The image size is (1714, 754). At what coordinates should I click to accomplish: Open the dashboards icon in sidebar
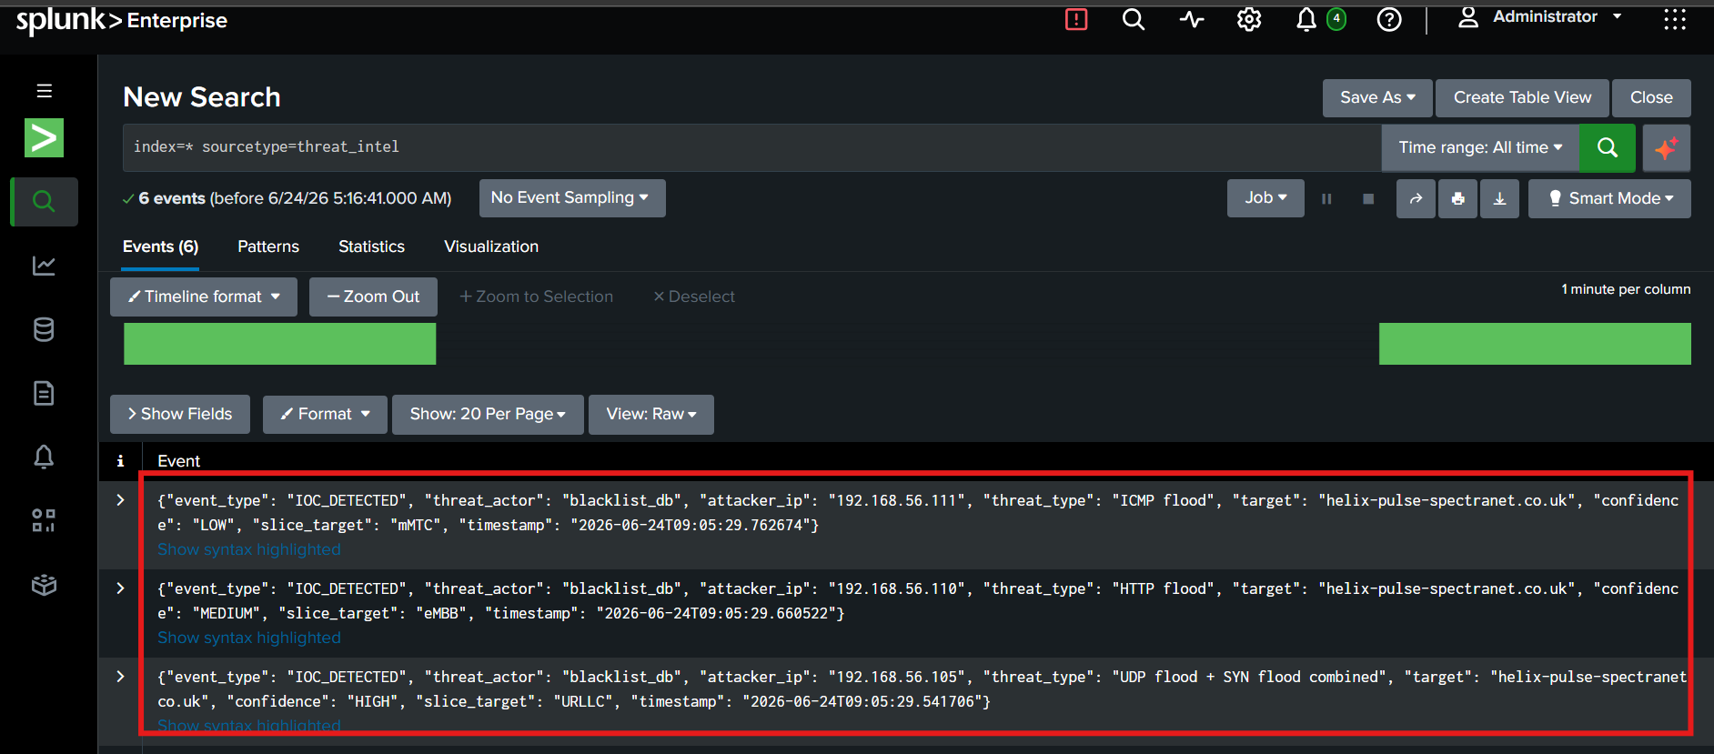(x=44, y=520)
